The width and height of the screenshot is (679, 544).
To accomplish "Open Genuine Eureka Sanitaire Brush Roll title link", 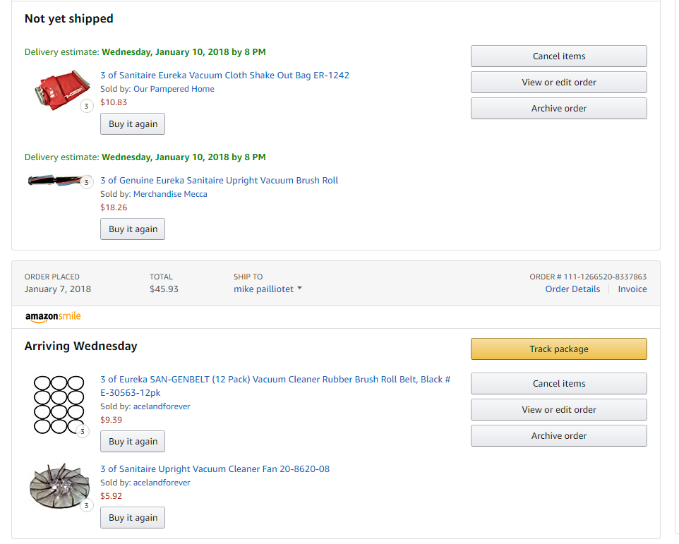I will 220,181.
